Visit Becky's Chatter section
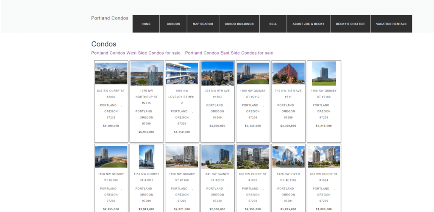The width and height of the screenshot is (434, 212). [x=350, y=24]
